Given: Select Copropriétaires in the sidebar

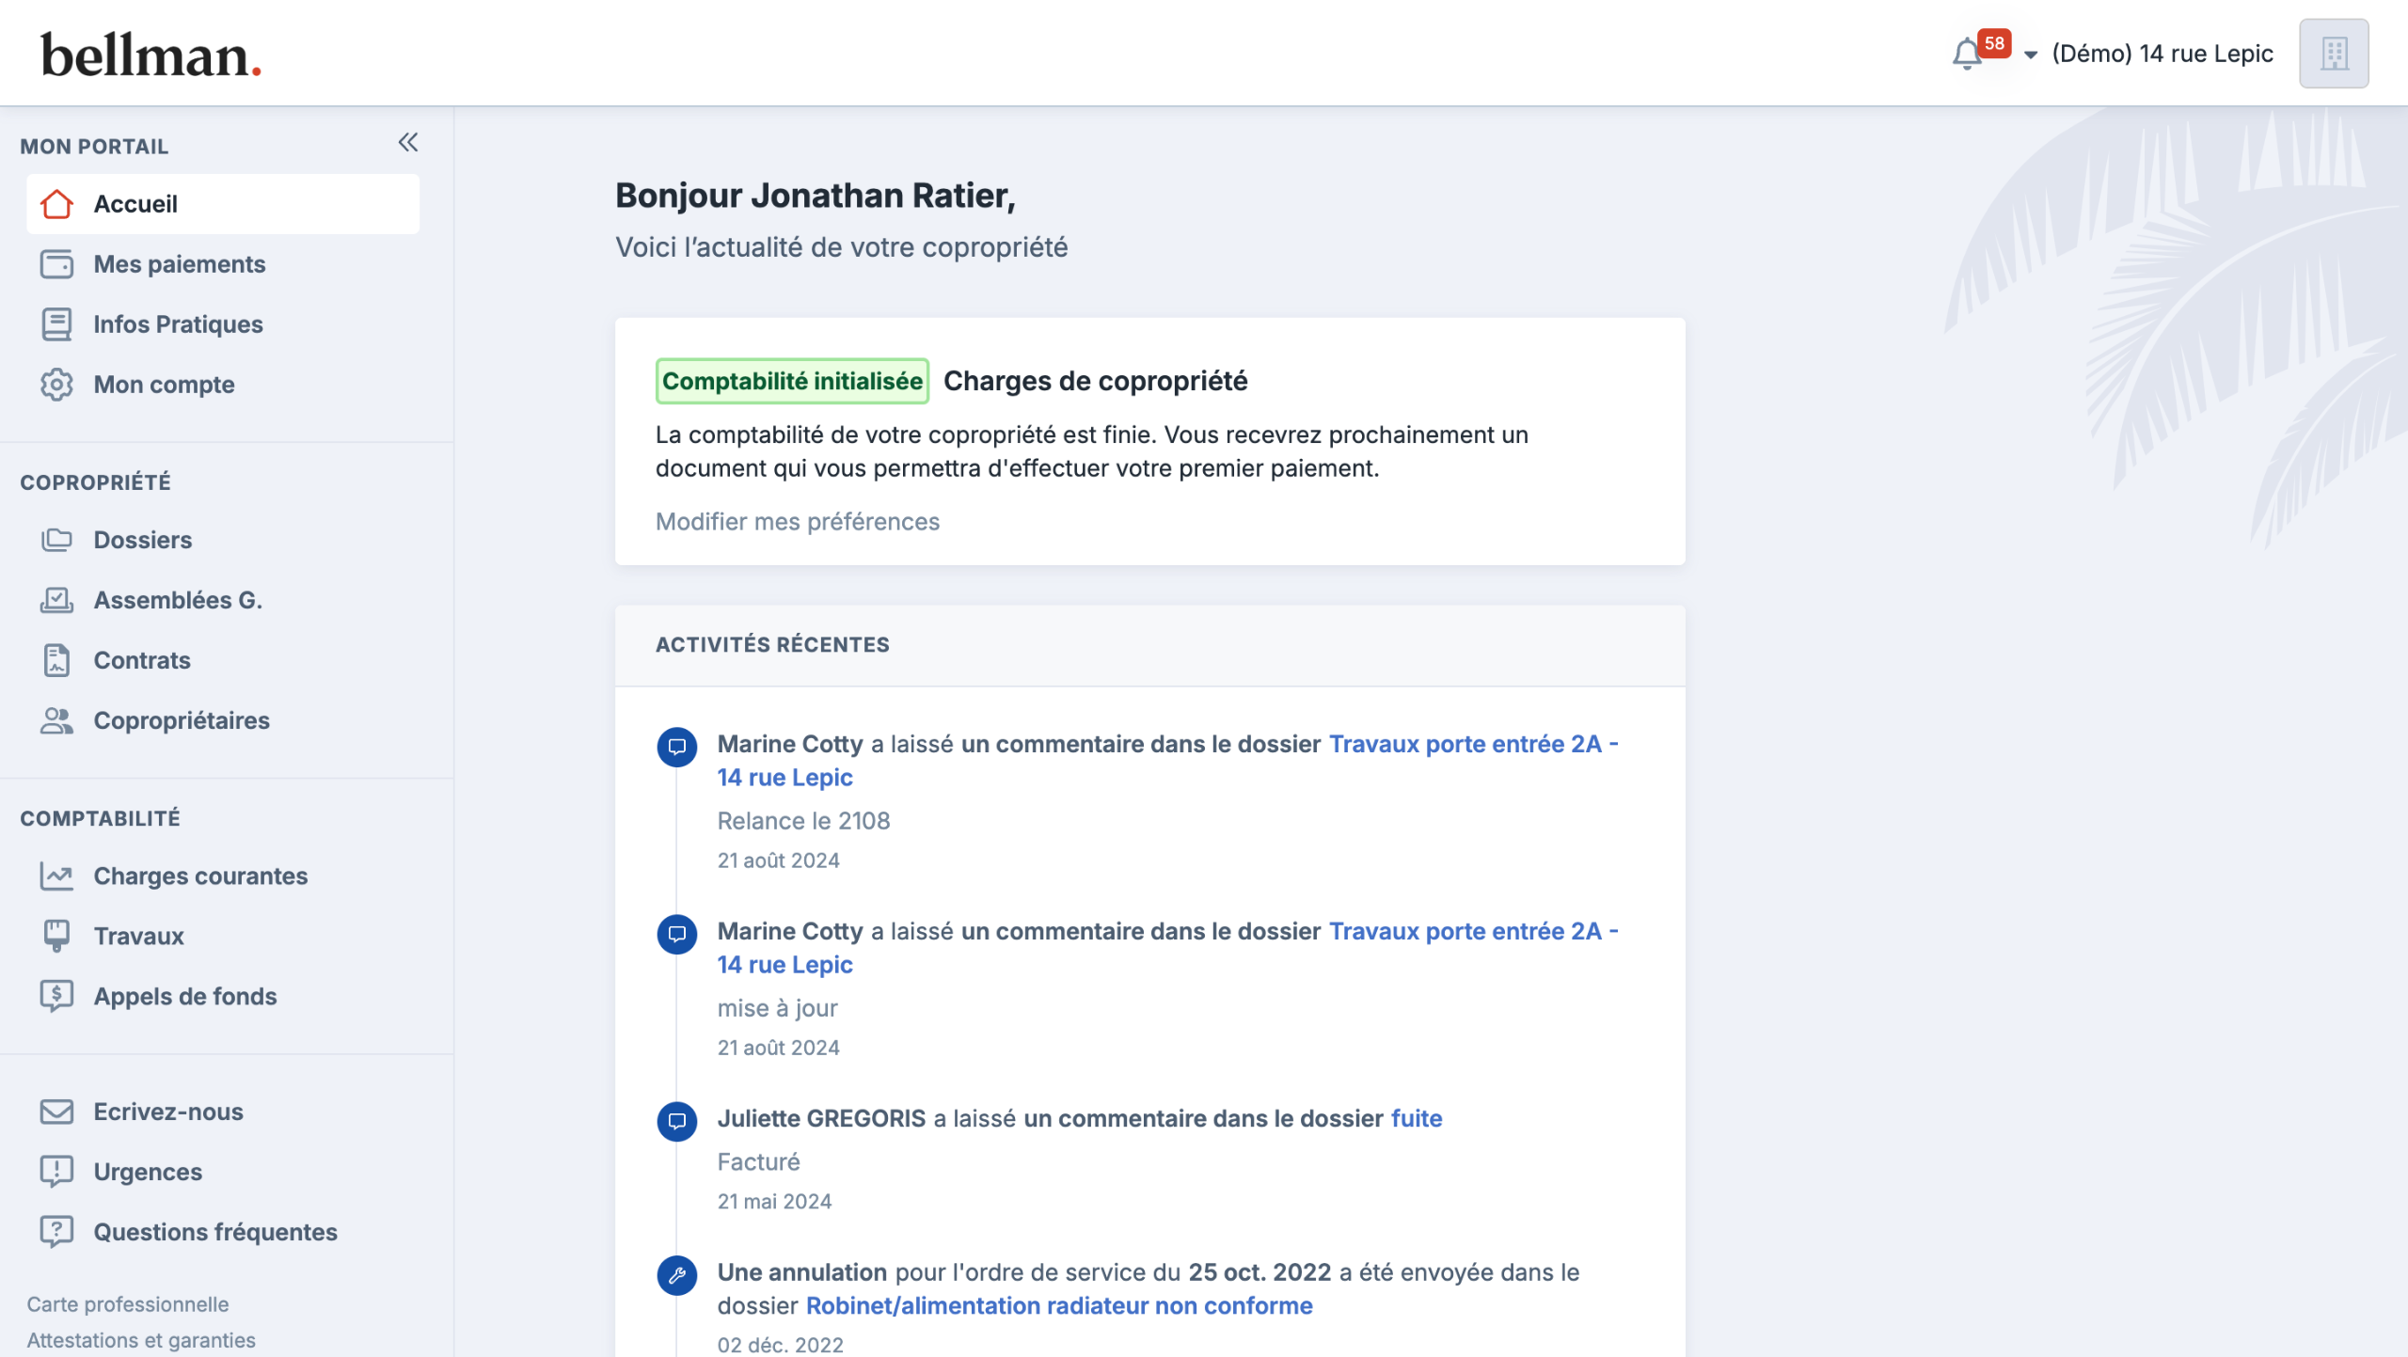Looking at the screenshot, I should [x=182, y=720].
